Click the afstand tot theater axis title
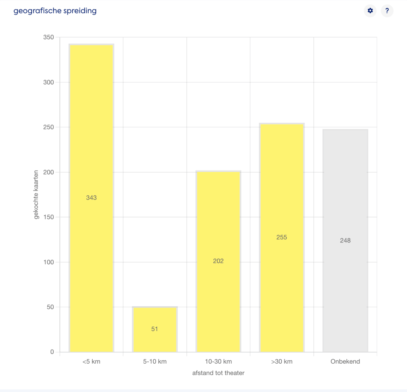 (218, 373)
